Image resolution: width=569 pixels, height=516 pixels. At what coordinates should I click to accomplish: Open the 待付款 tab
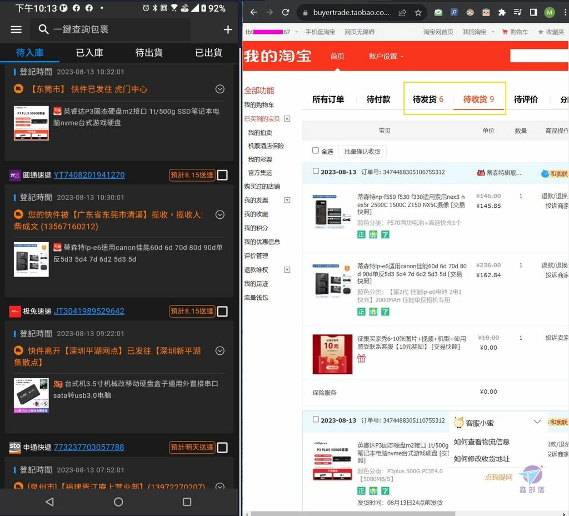pos(378,99)
